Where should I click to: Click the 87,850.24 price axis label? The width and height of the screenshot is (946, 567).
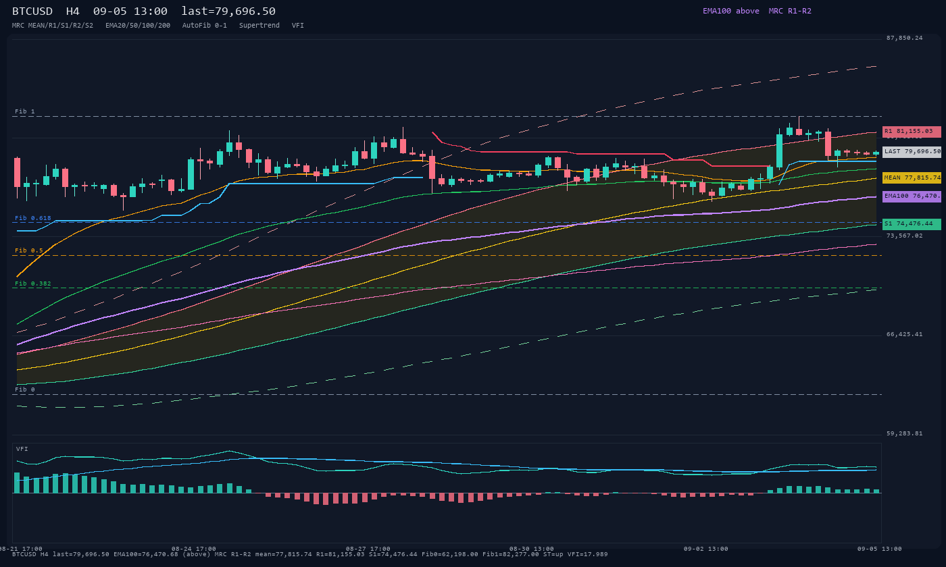905,38
